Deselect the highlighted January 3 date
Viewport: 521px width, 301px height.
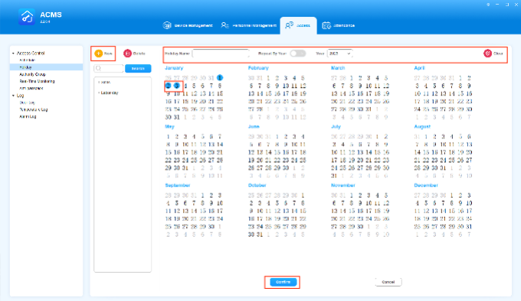177,86
